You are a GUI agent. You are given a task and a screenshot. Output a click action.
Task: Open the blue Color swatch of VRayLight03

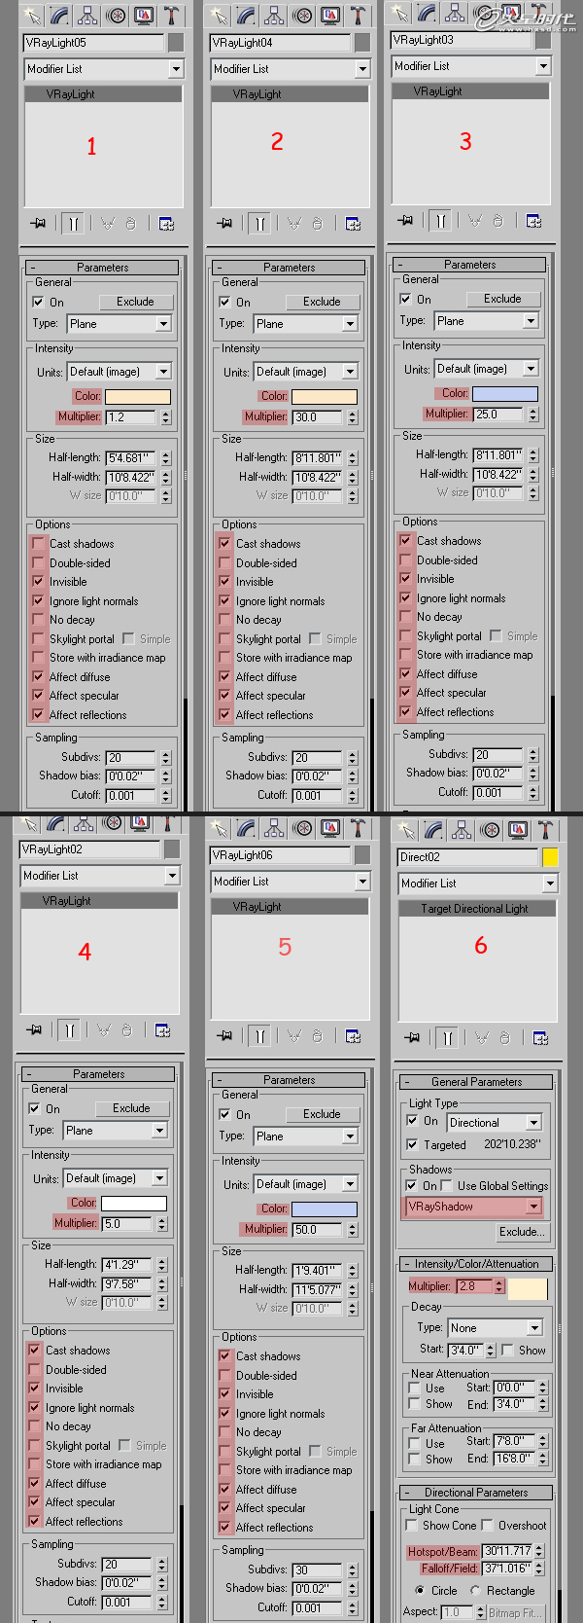point(505,393)
